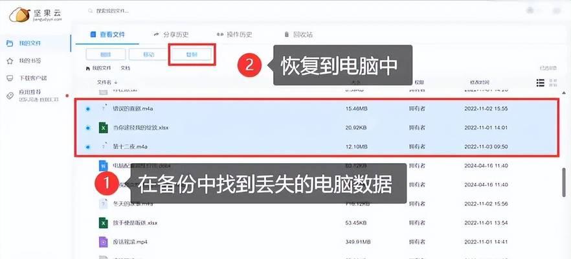Click 文件名 column header

click(104, 83)
